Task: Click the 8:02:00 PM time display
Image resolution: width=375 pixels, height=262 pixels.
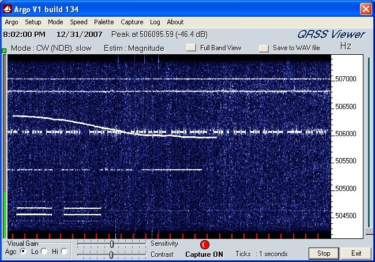Action: [24, 35]
